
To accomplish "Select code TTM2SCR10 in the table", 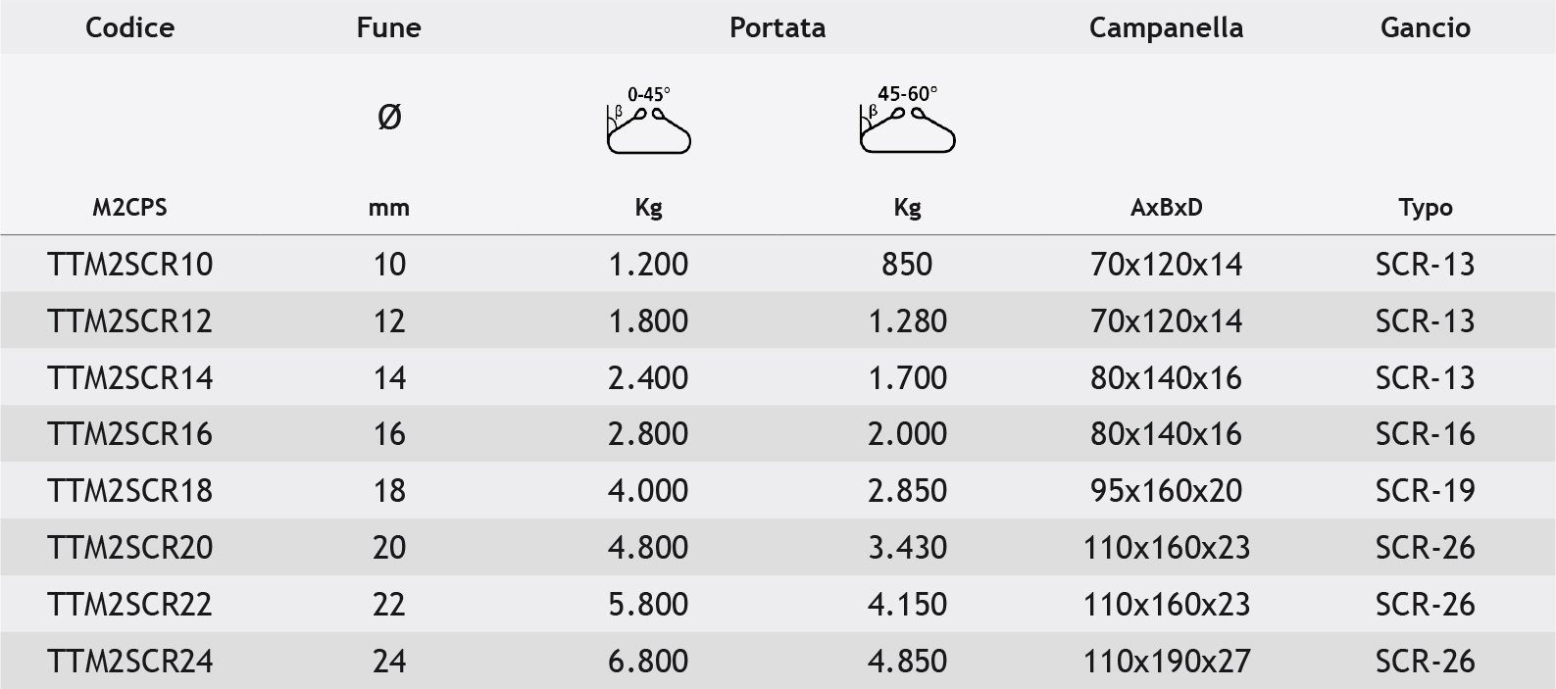I will (x=129, y=265).
